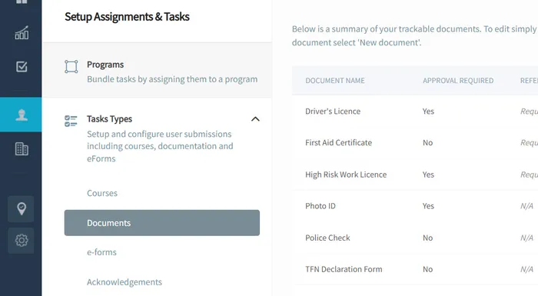Viewport: 538px width, 296px height.
Task: Click the location pin check icon
Action: pyautogui.click(x=22, y=209)
